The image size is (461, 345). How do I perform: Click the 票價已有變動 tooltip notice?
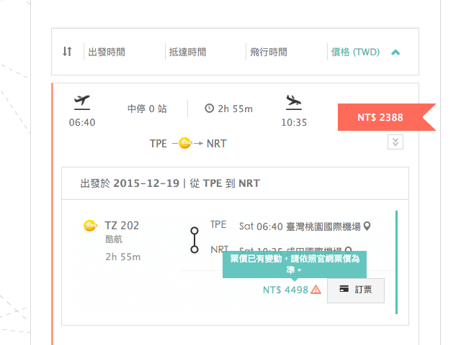(x=295, y=264)
